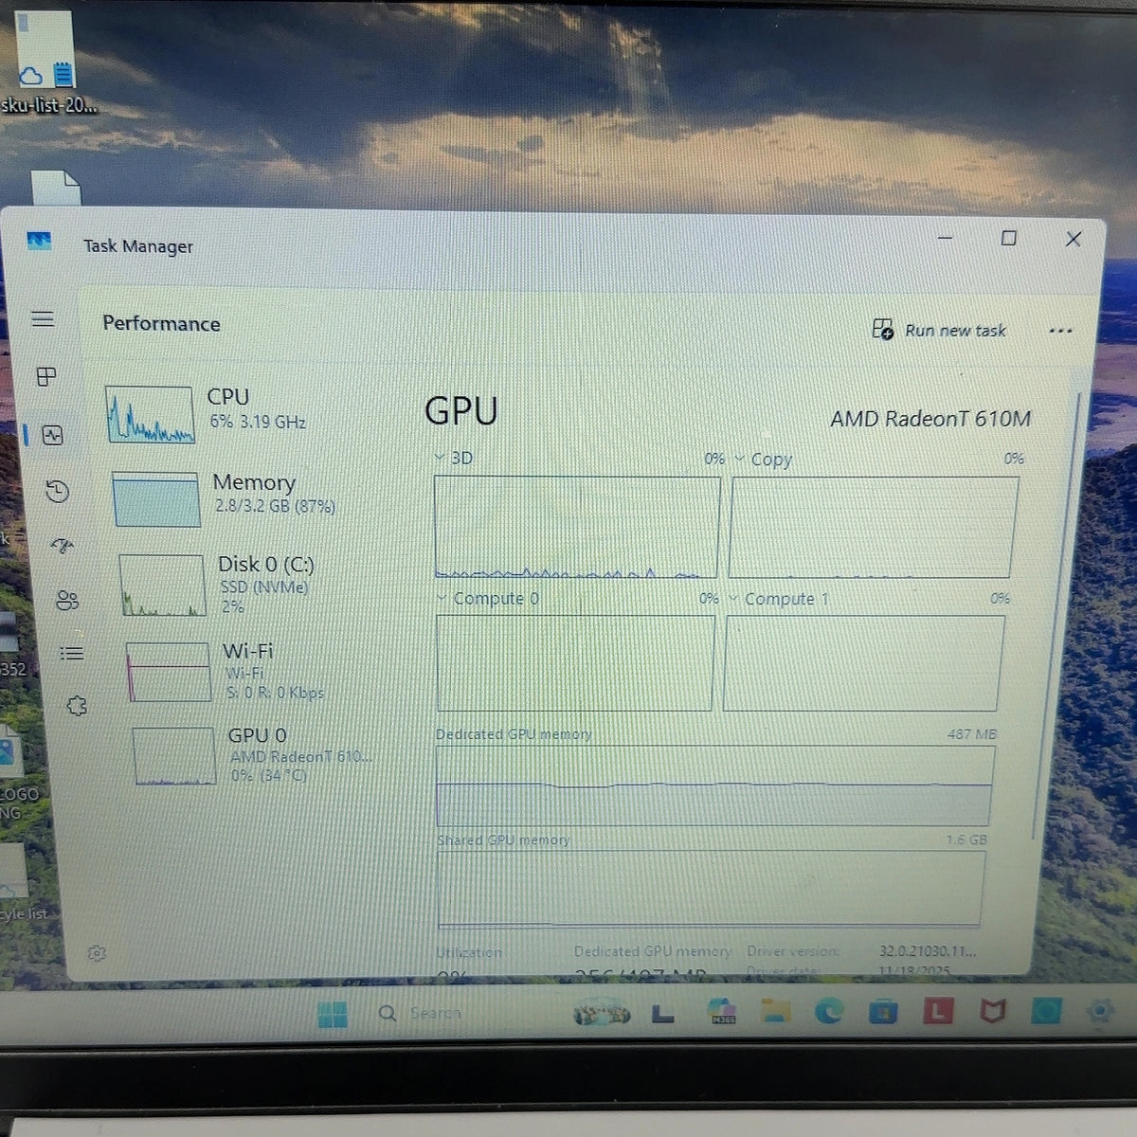The height and width of the screenshot is (1137, 1137).
Task: Click the Copy engine usage graph
Action: (x=872, y=527)
